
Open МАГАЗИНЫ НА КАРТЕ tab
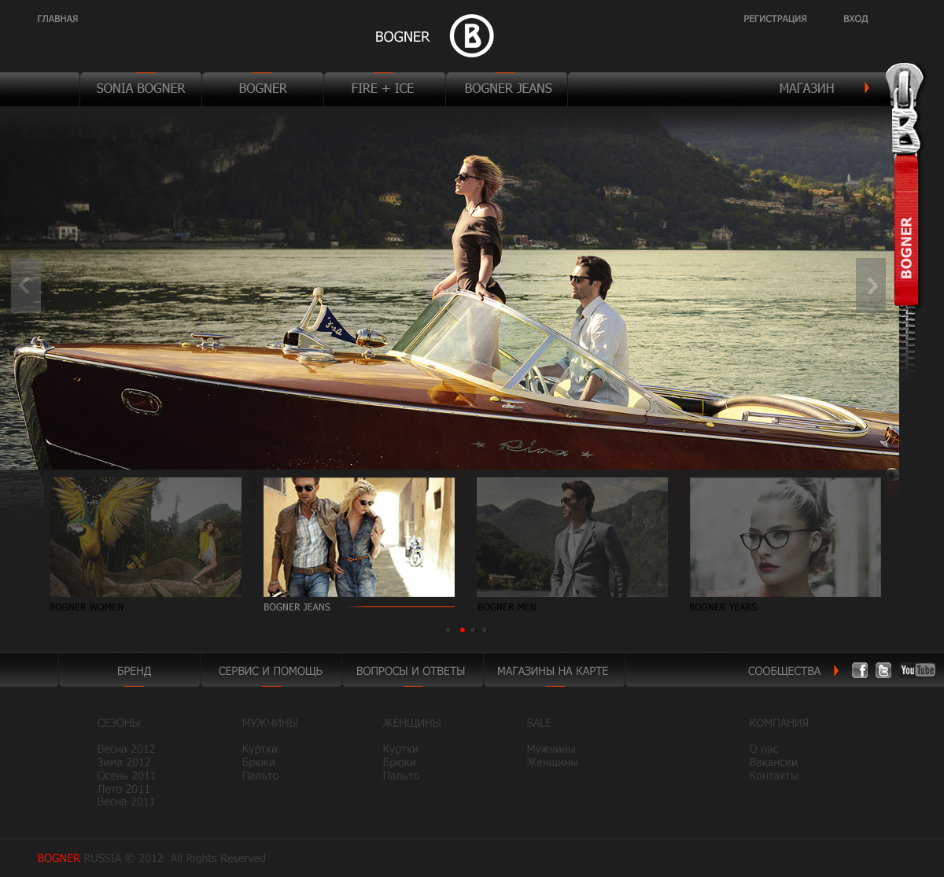554,670
